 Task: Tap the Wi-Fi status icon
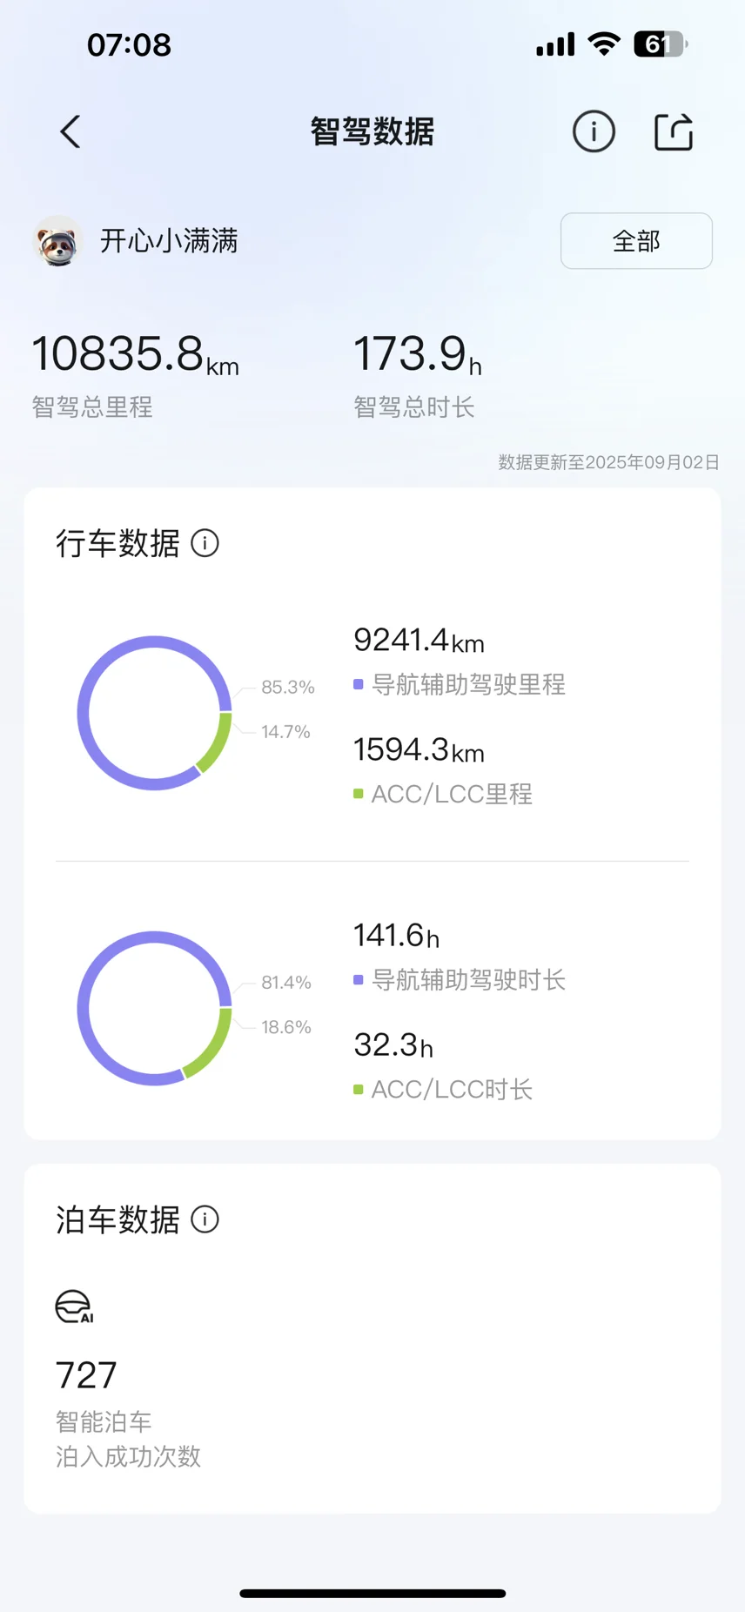pos(603,44)
